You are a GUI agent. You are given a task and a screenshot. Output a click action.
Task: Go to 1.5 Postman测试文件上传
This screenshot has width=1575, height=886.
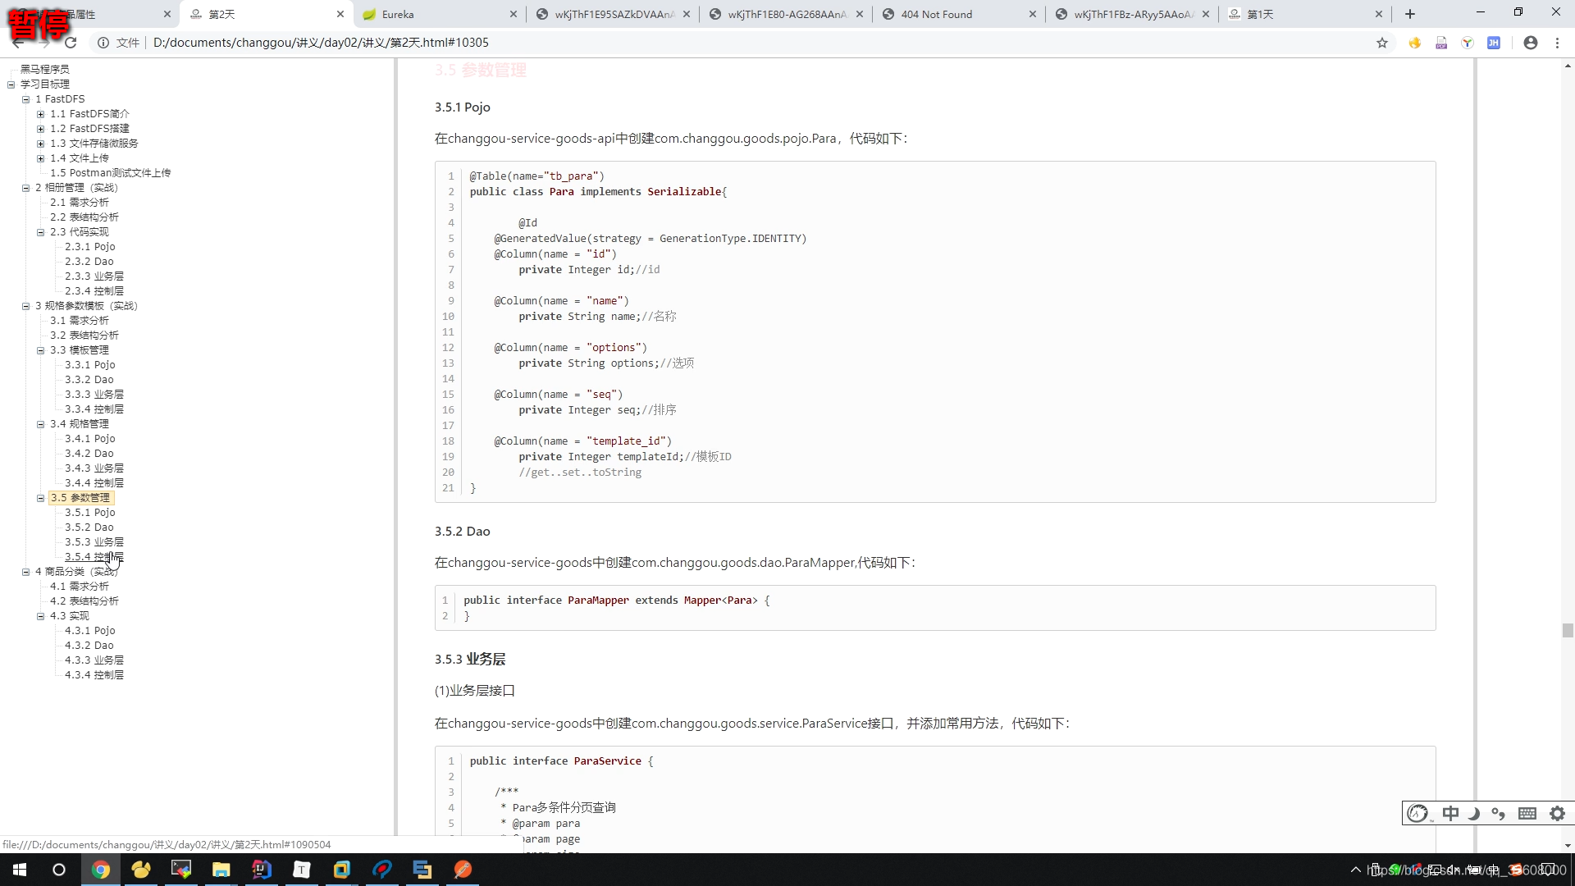coord(110,173)
